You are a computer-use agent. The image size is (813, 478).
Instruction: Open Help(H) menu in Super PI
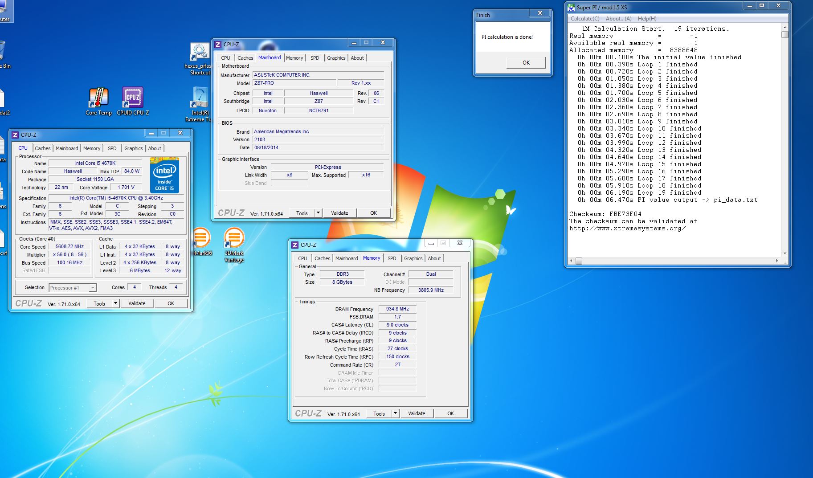tap(647, 19)
